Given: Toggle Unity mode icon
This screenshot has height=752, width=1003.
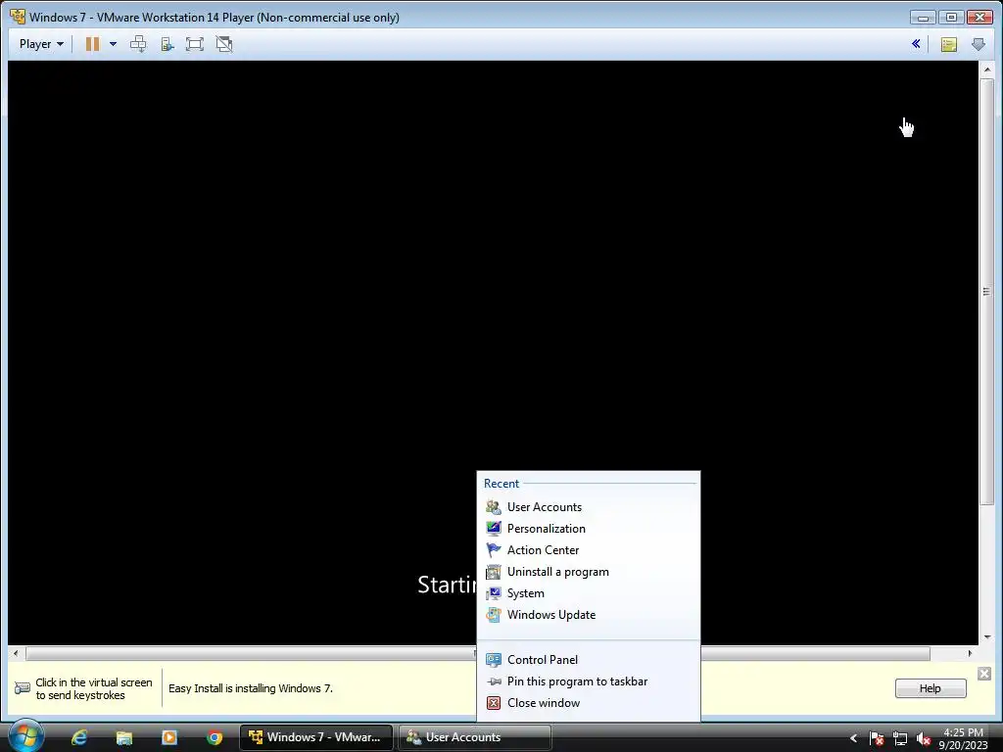Looking at the screenshot, I should tap(224, 44).
